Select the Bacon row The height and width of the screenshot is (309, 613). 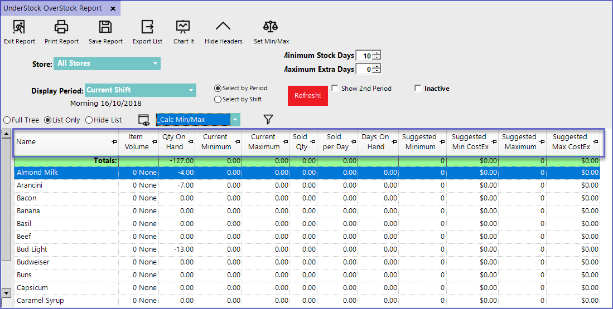coord(307,198)
